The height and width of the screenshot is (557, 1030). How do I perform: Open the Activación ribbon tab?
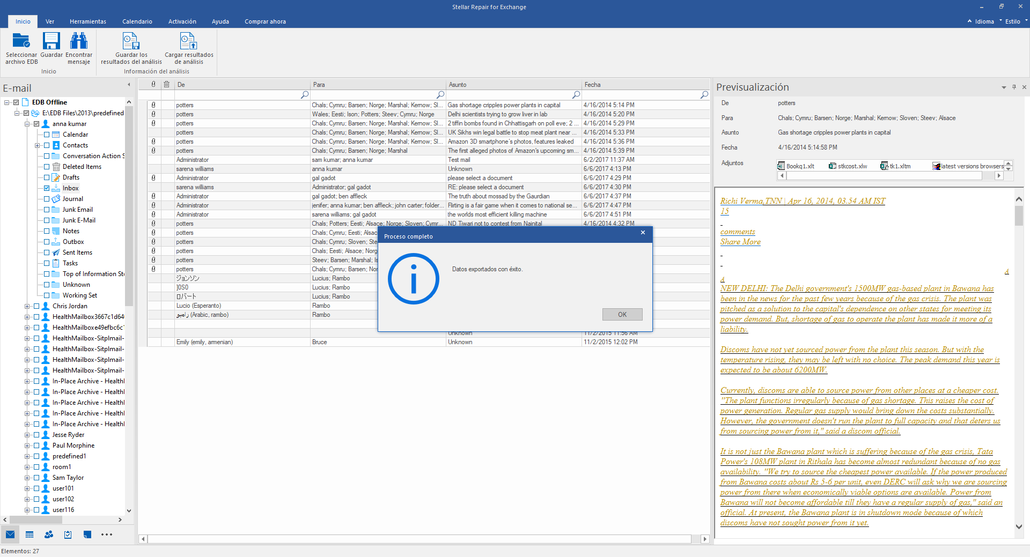[x=182, y=21]
